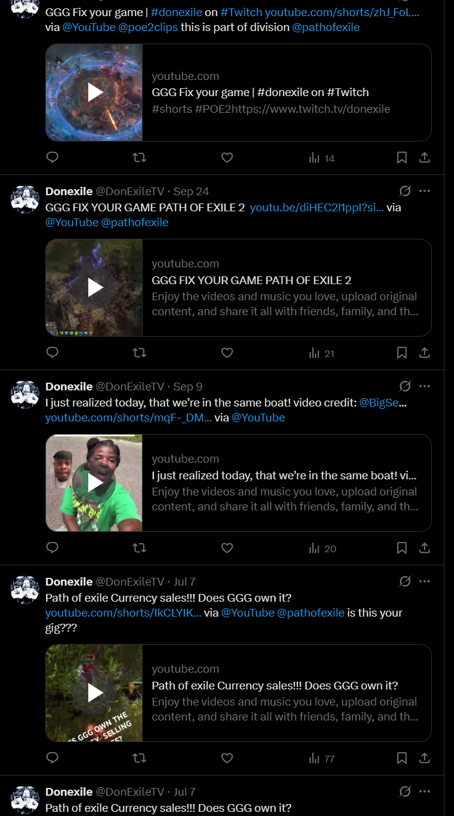
Task: Play the GGG Fix your game #donexile video
Action: coord(94,93)
